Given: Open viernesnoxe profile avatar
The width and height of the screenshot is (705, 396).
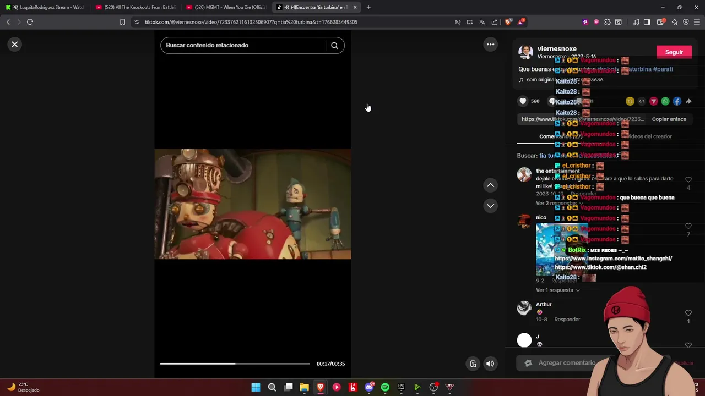Looking at the screenshot, I should click(525, 52).
